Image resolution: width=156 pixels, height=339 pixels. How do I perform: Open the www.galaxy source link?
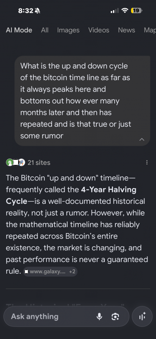coord(46,272)
